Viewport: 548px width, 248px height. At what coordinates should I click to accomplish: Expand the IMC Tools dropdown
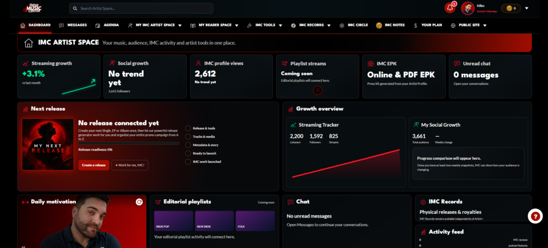coord(280,26)
